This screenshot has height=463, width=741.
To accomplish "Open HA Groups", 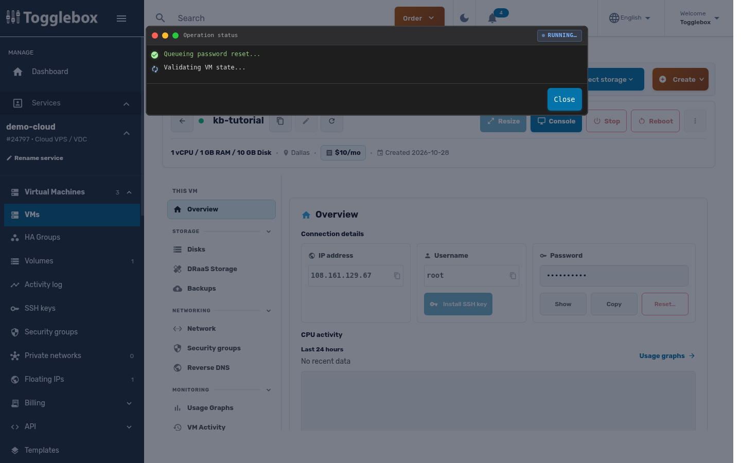I will 72,237.
